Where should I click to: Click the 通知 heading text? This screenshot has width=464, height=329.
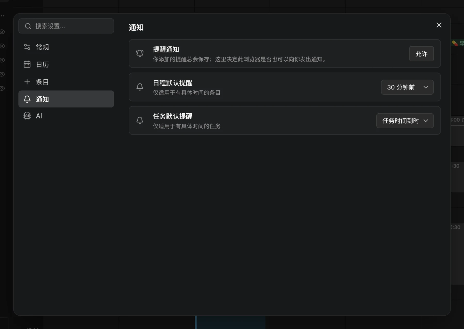point(136,27)
